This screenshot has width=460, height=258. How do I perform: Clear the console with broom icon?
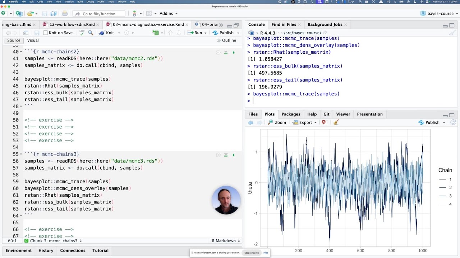pos(452,33)
